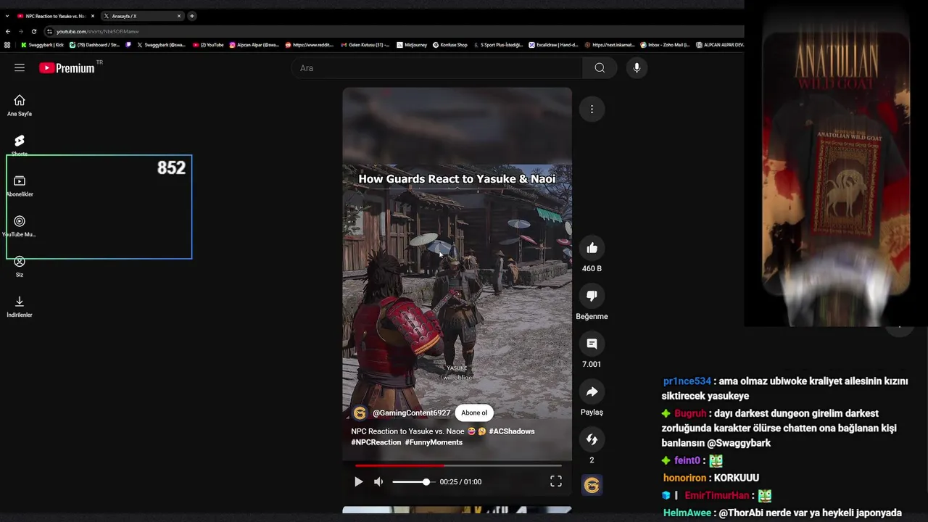The height and width of the screenshot is (522, 928).
Task: Seek on the red video progress bar
Action: pos(457,465)
